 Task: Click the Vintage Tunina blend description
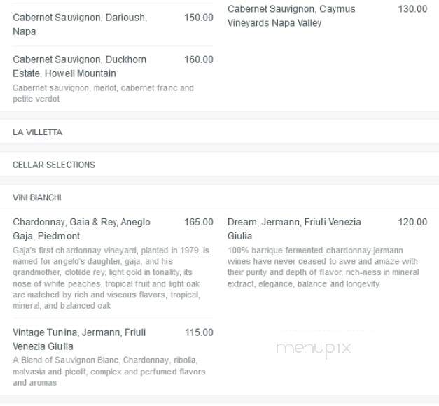pyautogui.click(x=109, y=371)
